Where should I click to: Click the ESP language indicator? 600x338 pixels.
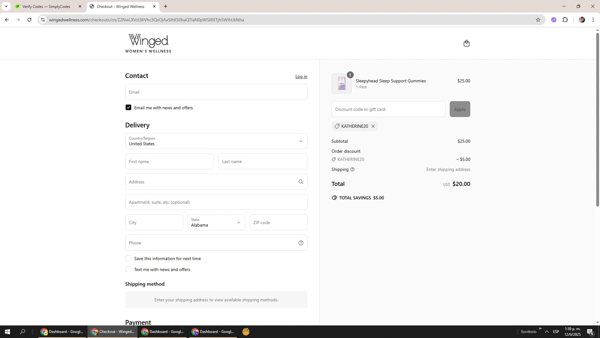[x=556, y=332]
